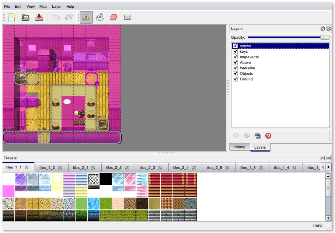
Task: Click the Open folder toolbar icon
Action: (25, 17)
